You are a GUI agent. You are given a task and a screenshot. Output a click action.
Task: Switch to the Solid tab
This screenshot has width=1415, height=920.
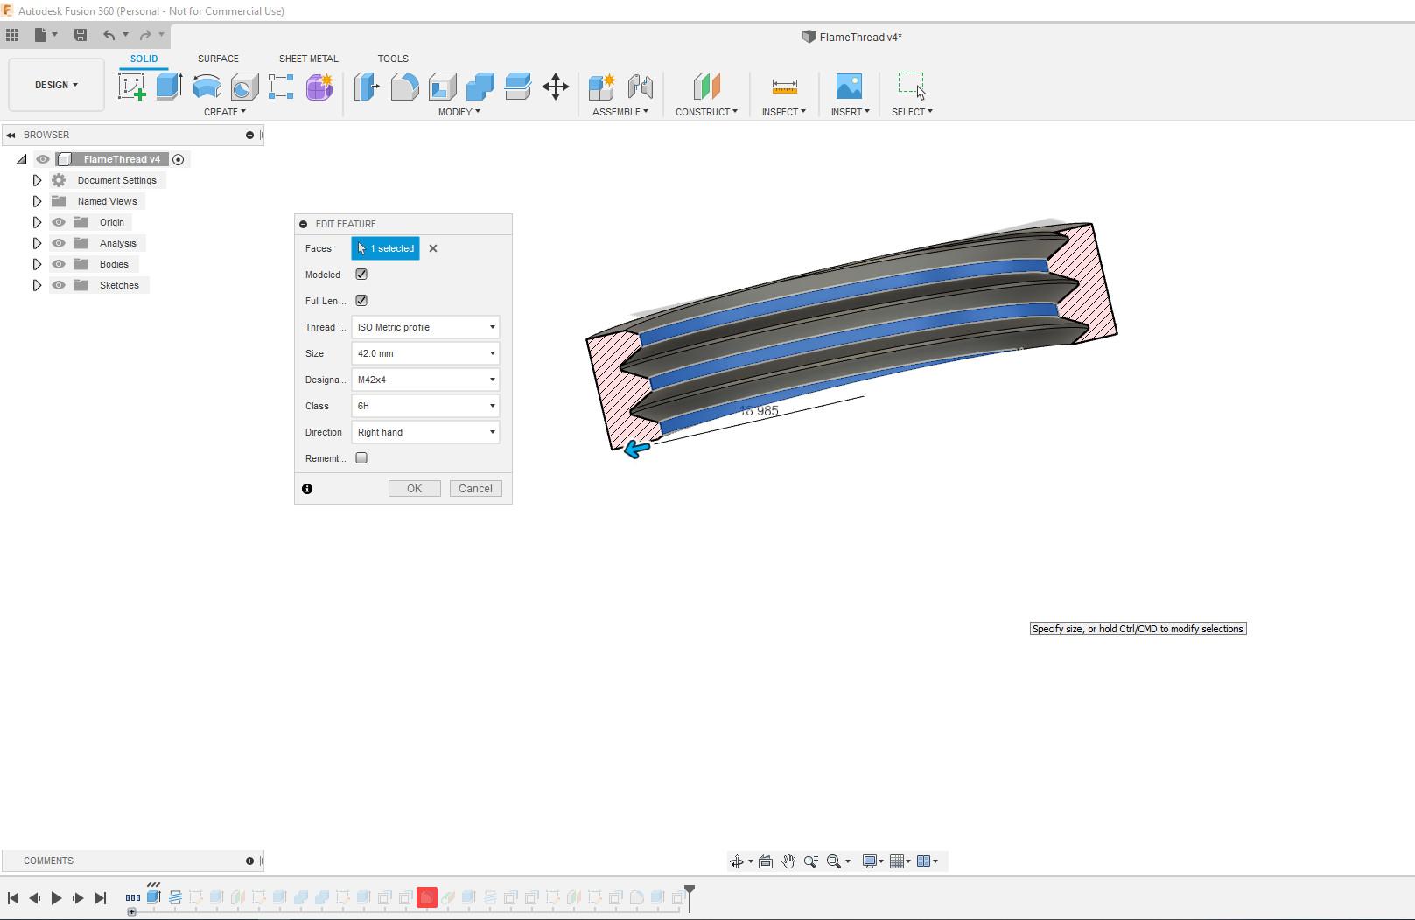[144, 59]
